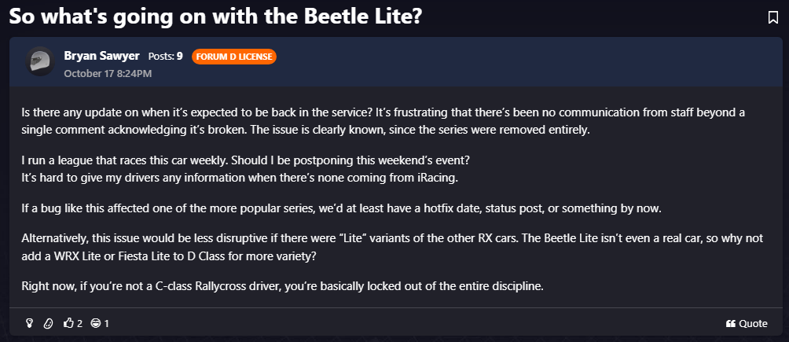The height and width of the screenshot is (342, 789).
Task: Click Quote to reply to post
Action: (x=752, y=323)
